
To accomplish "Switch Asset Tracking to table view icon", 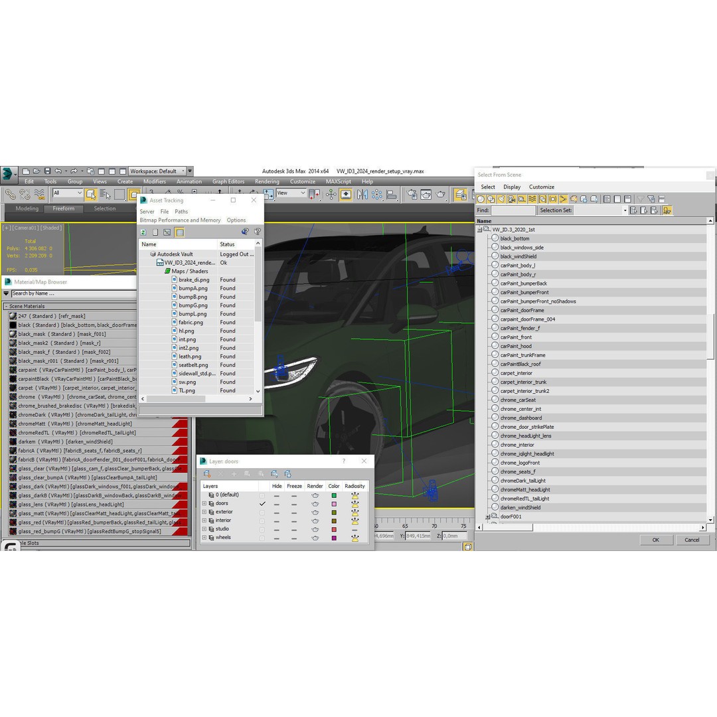I will click(180, 232).
